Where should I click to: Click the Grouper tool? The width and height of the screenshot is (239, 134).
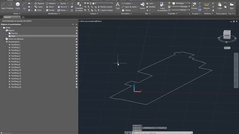(x=194, y=6)
